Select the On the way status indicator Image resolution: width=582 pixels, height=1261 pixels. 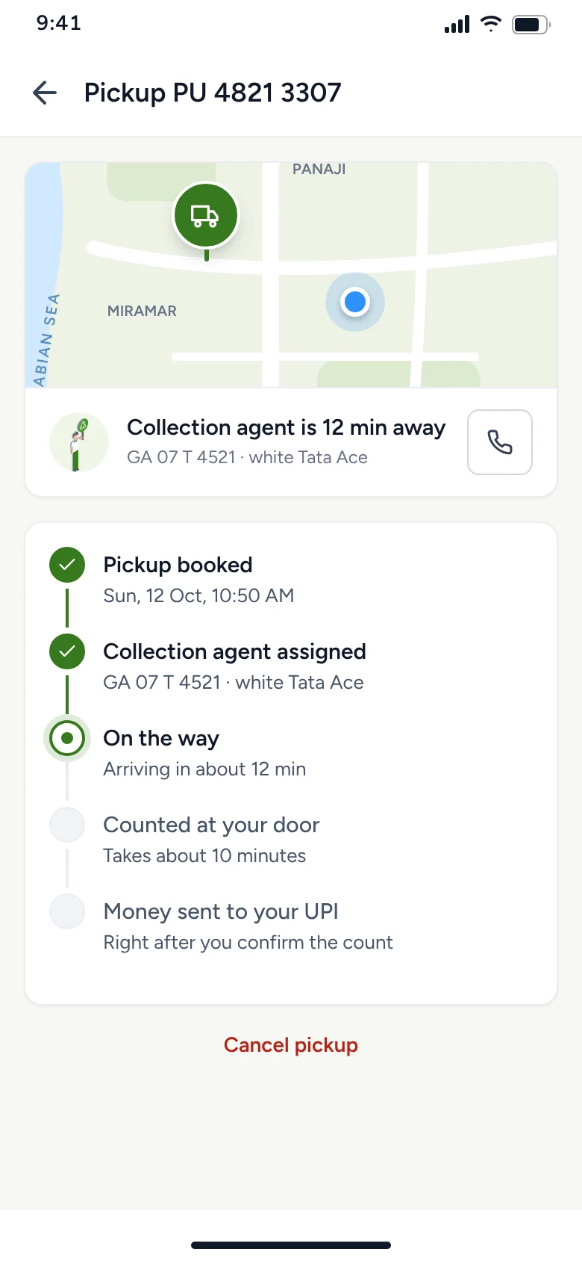67,738
